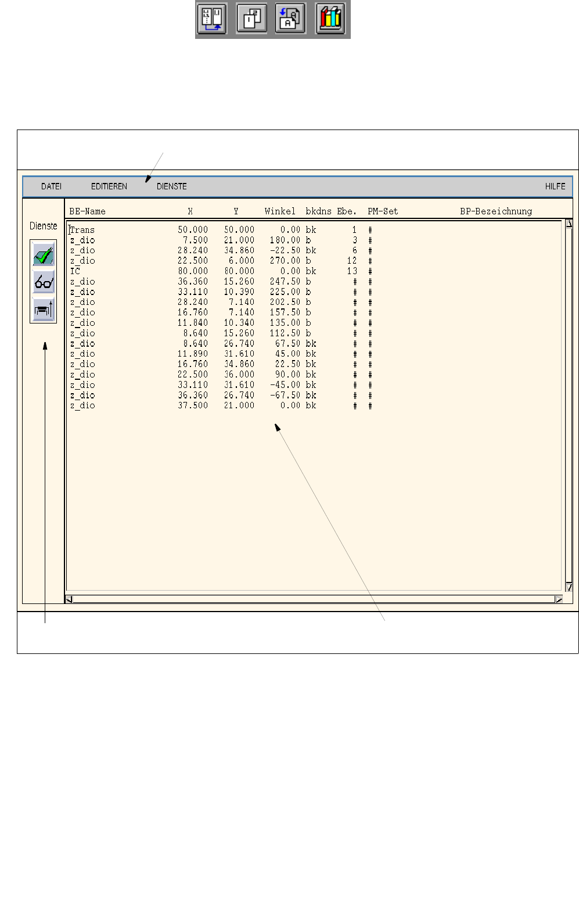Click the overlapping pages 1 and 2 icon
579x906 pixels.
tap(251, 19)
